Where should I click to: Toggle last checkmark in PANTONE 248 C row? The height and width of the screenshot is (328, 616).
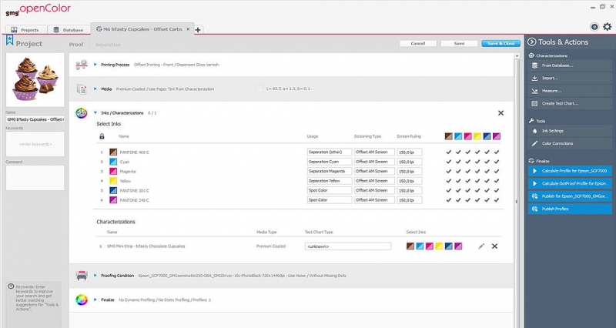pos(497,200)
